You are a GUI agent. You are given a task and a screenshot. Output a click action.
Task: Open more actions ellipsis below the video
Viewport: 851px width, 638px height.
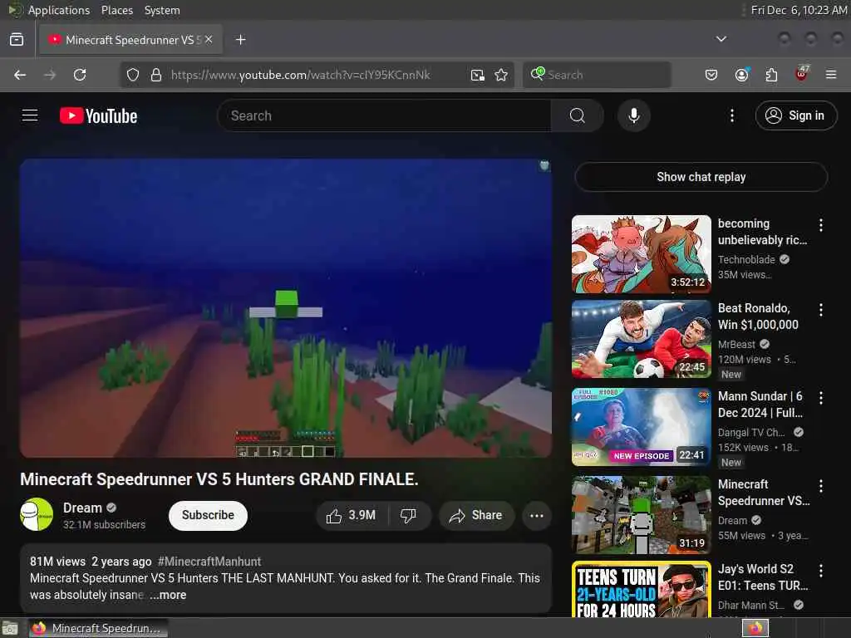click(536, 515)
